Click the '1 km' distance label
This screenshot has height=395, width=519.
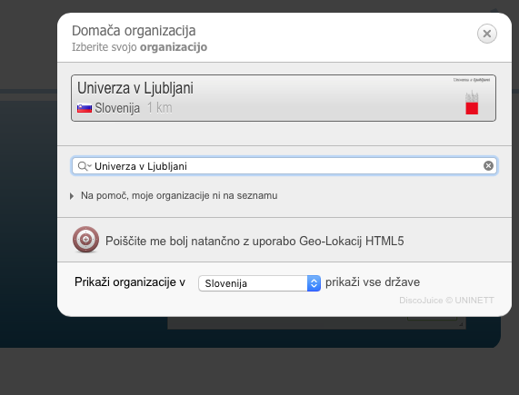(160, 108)
